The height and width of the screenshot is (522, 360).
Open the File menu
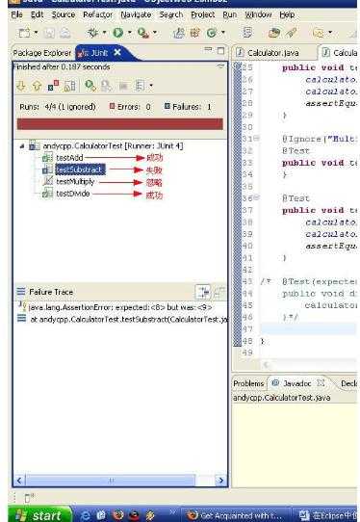tap(16, 14)
